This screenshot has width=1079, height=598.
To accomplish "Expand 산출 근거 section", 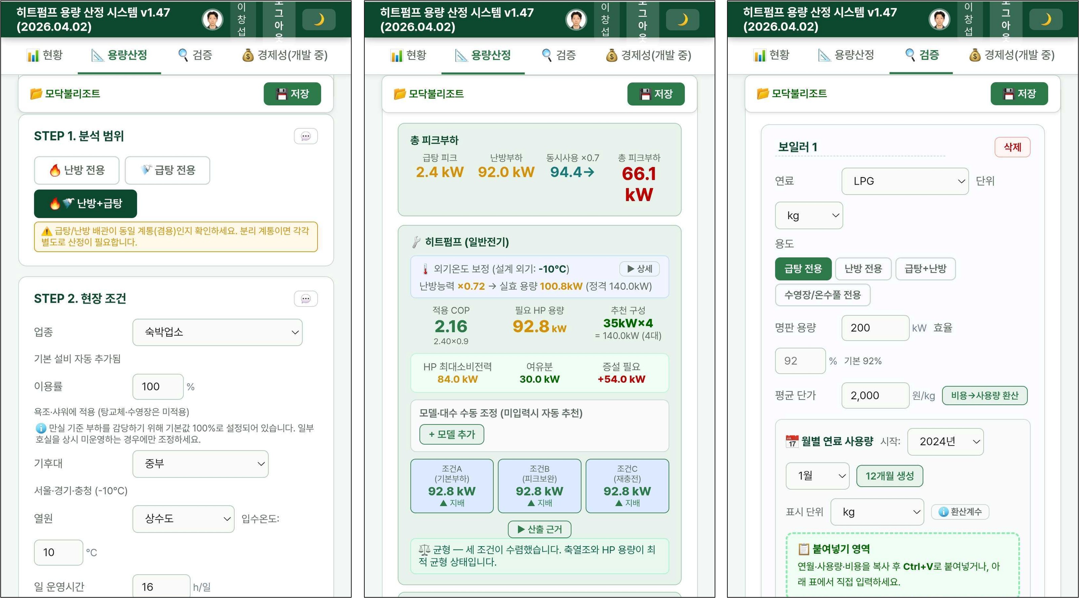I will point(539,529).
